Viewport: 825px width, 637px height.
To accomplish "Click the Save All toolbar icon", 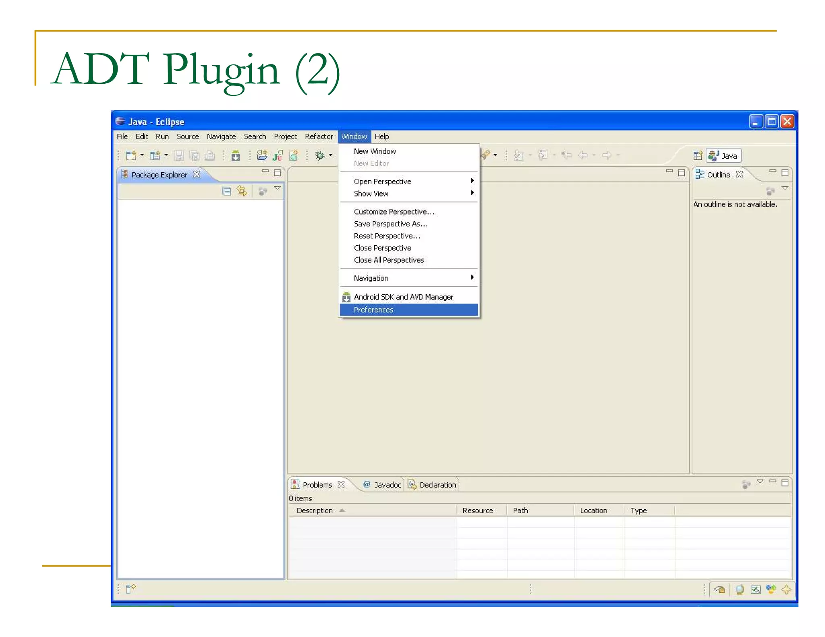I will 195,155.
